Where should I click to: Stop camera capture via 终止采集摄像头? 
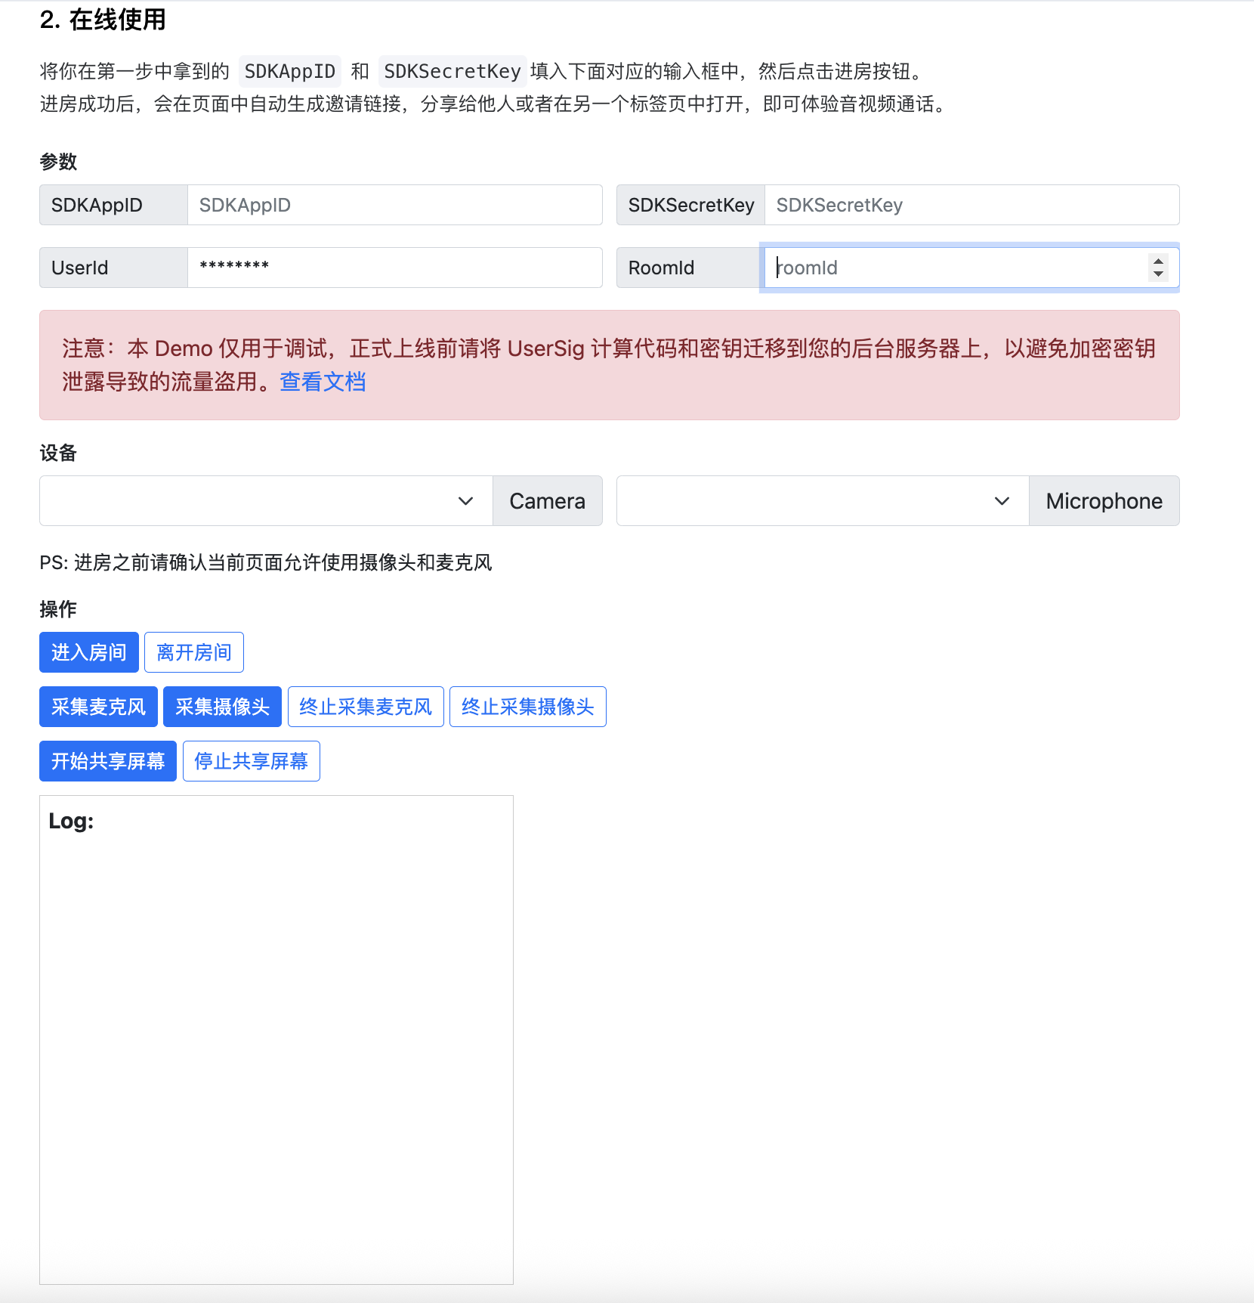528,707
